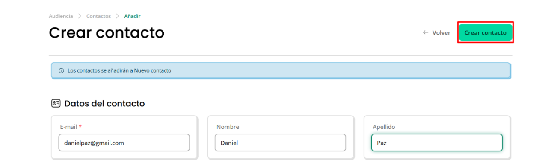Click the Crear contacto page title

coord(107,33)
